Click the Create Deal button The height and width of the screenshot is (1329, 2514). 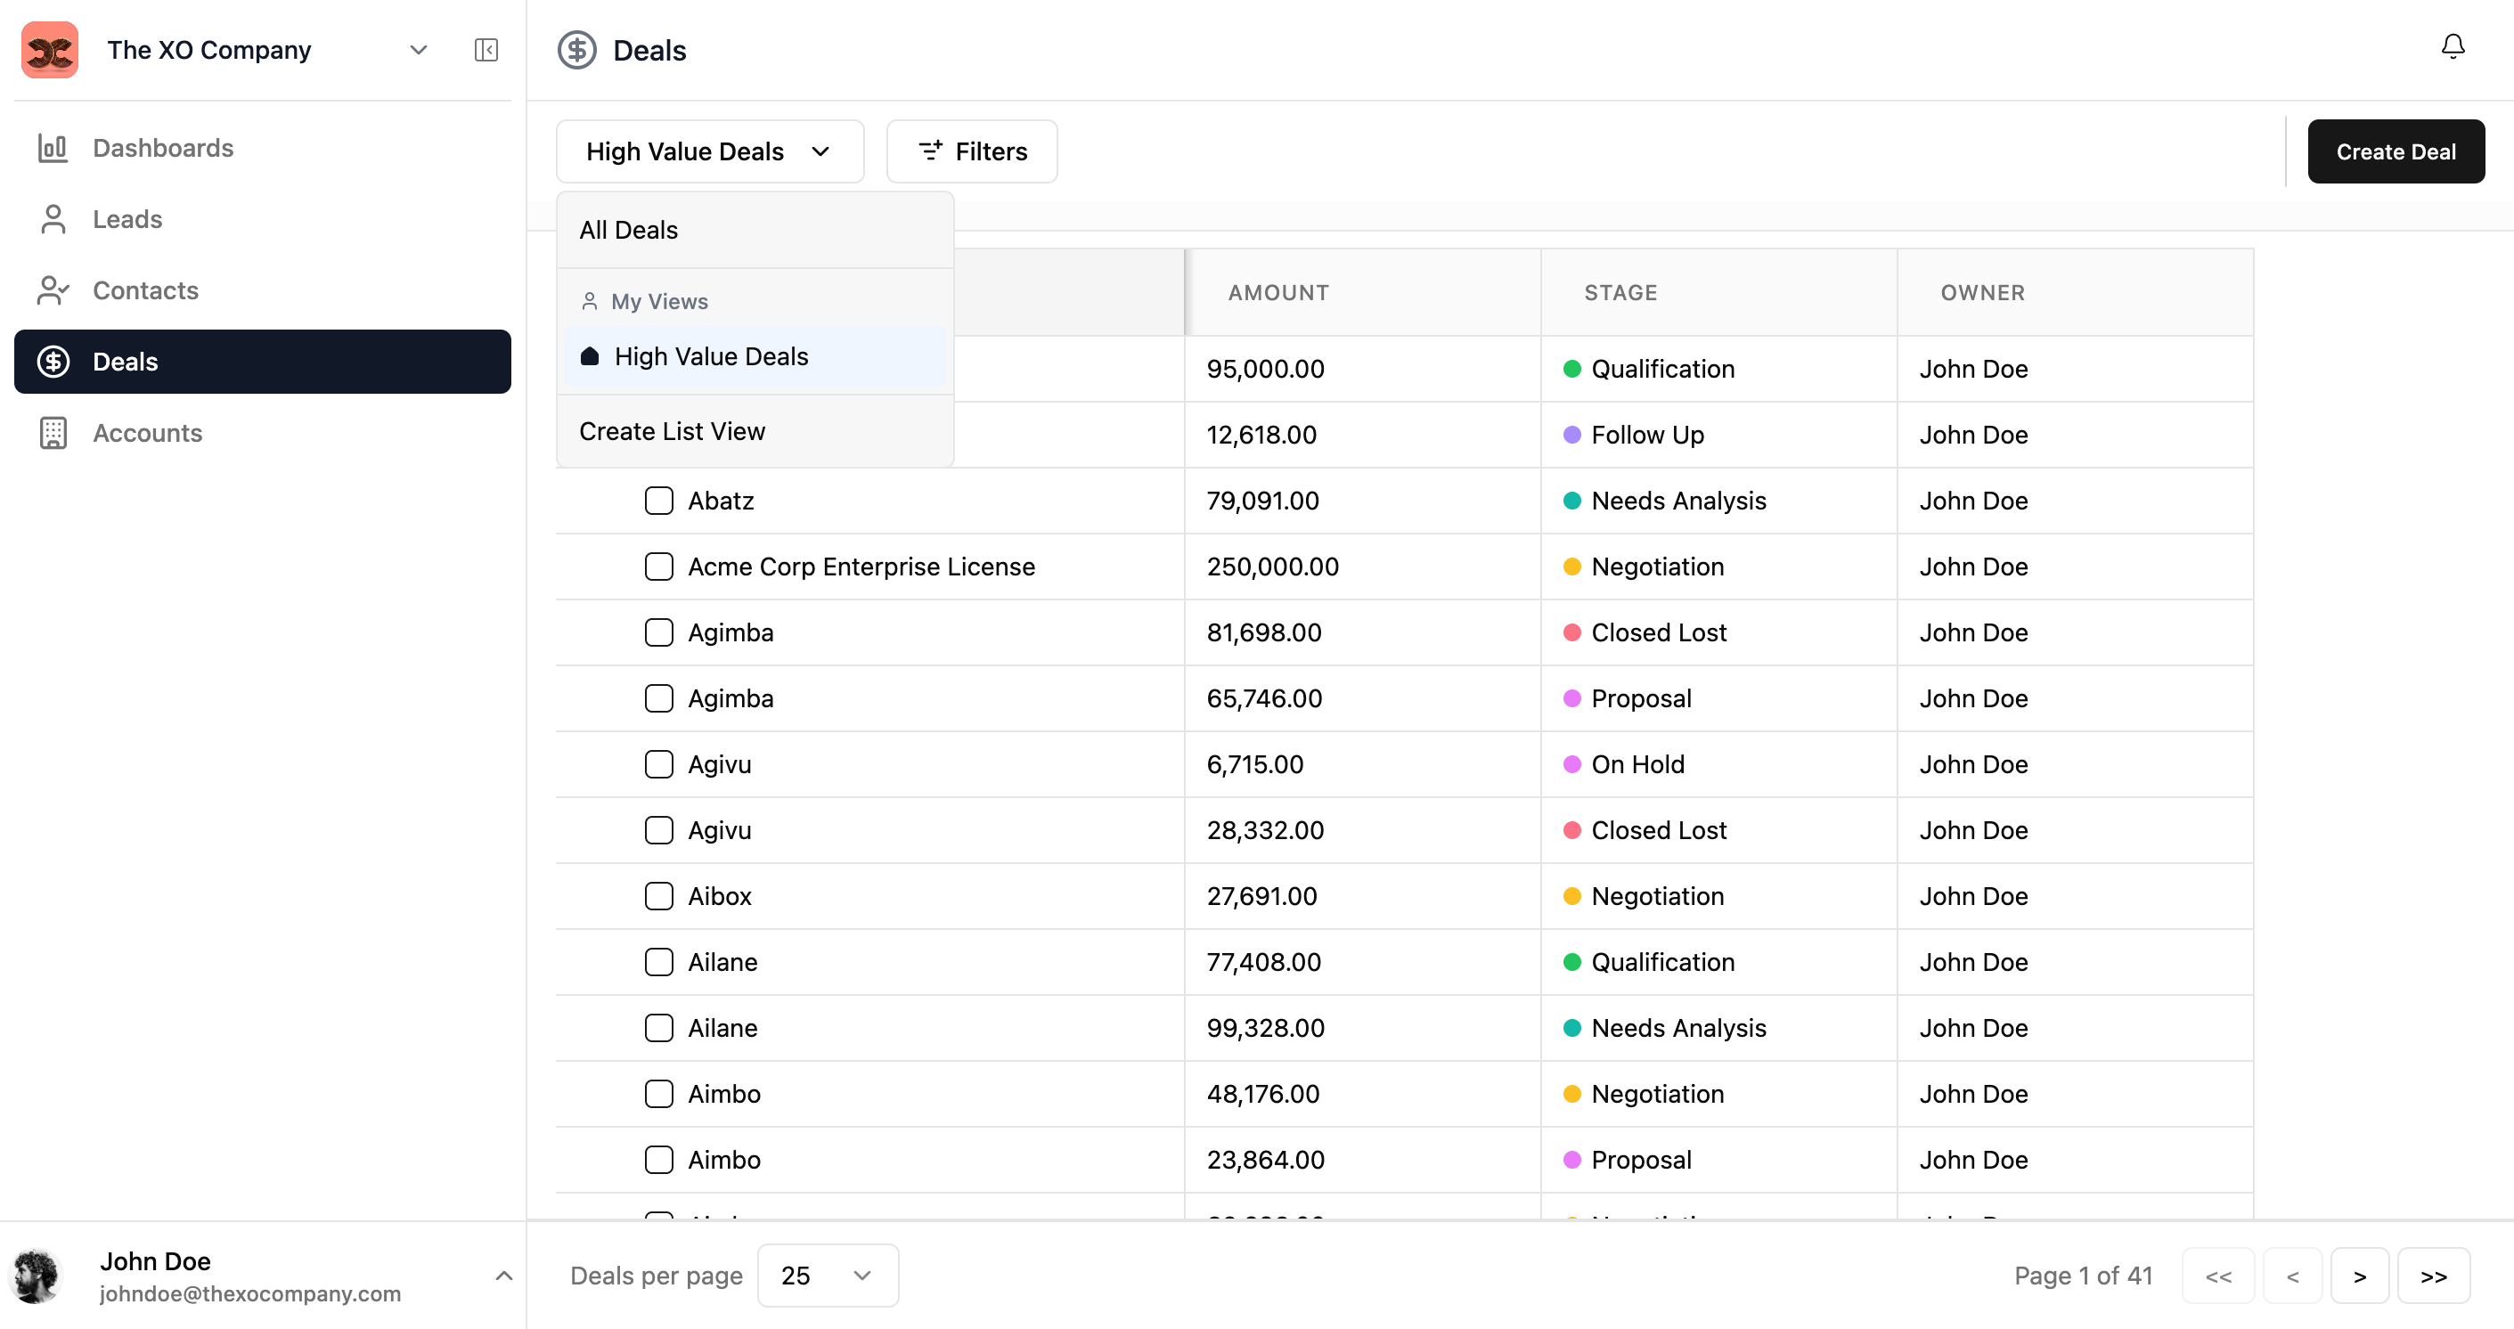(x=2396, y=151)
